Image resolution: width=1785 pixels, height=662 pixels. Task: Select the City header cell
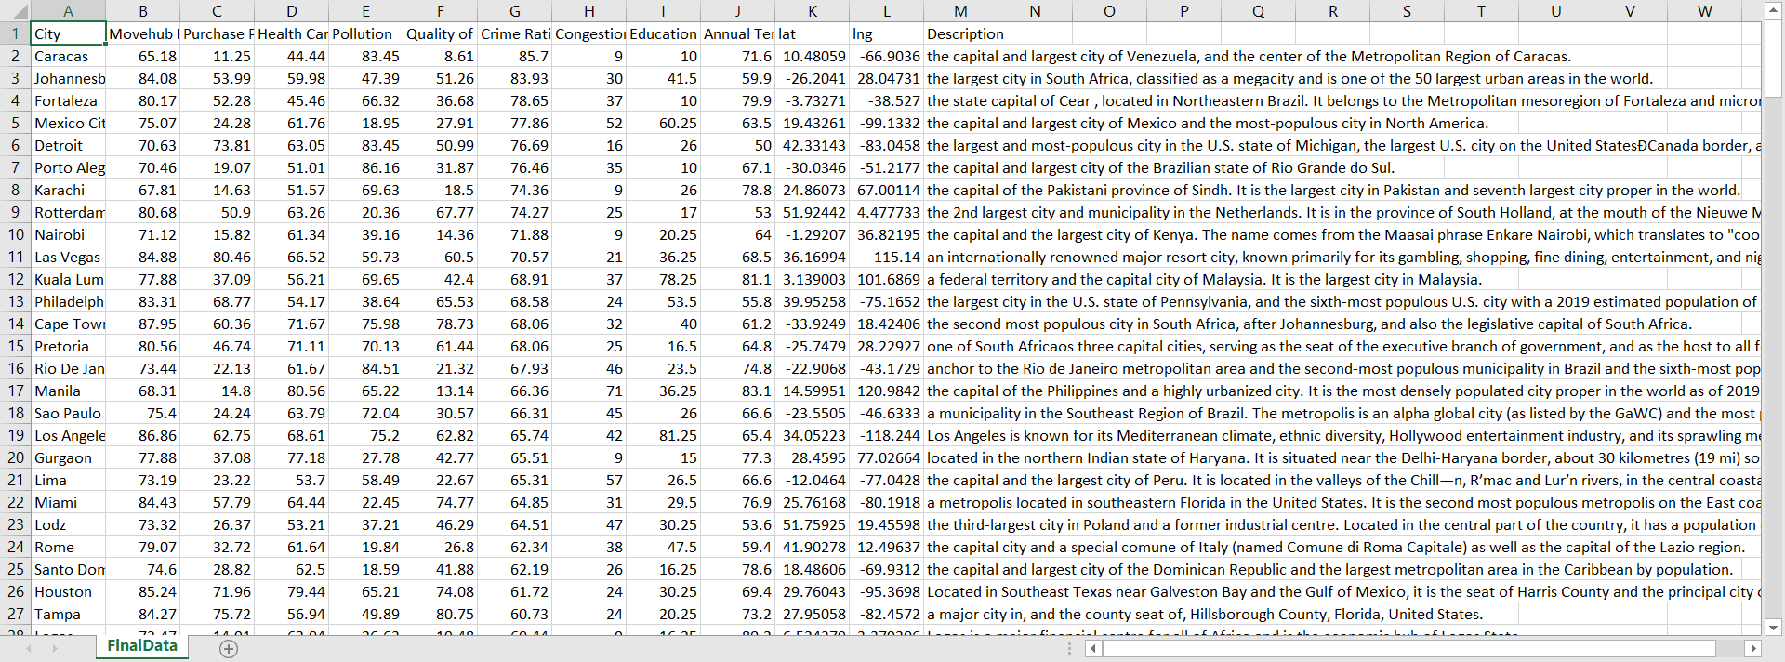(x=69, y=33)
